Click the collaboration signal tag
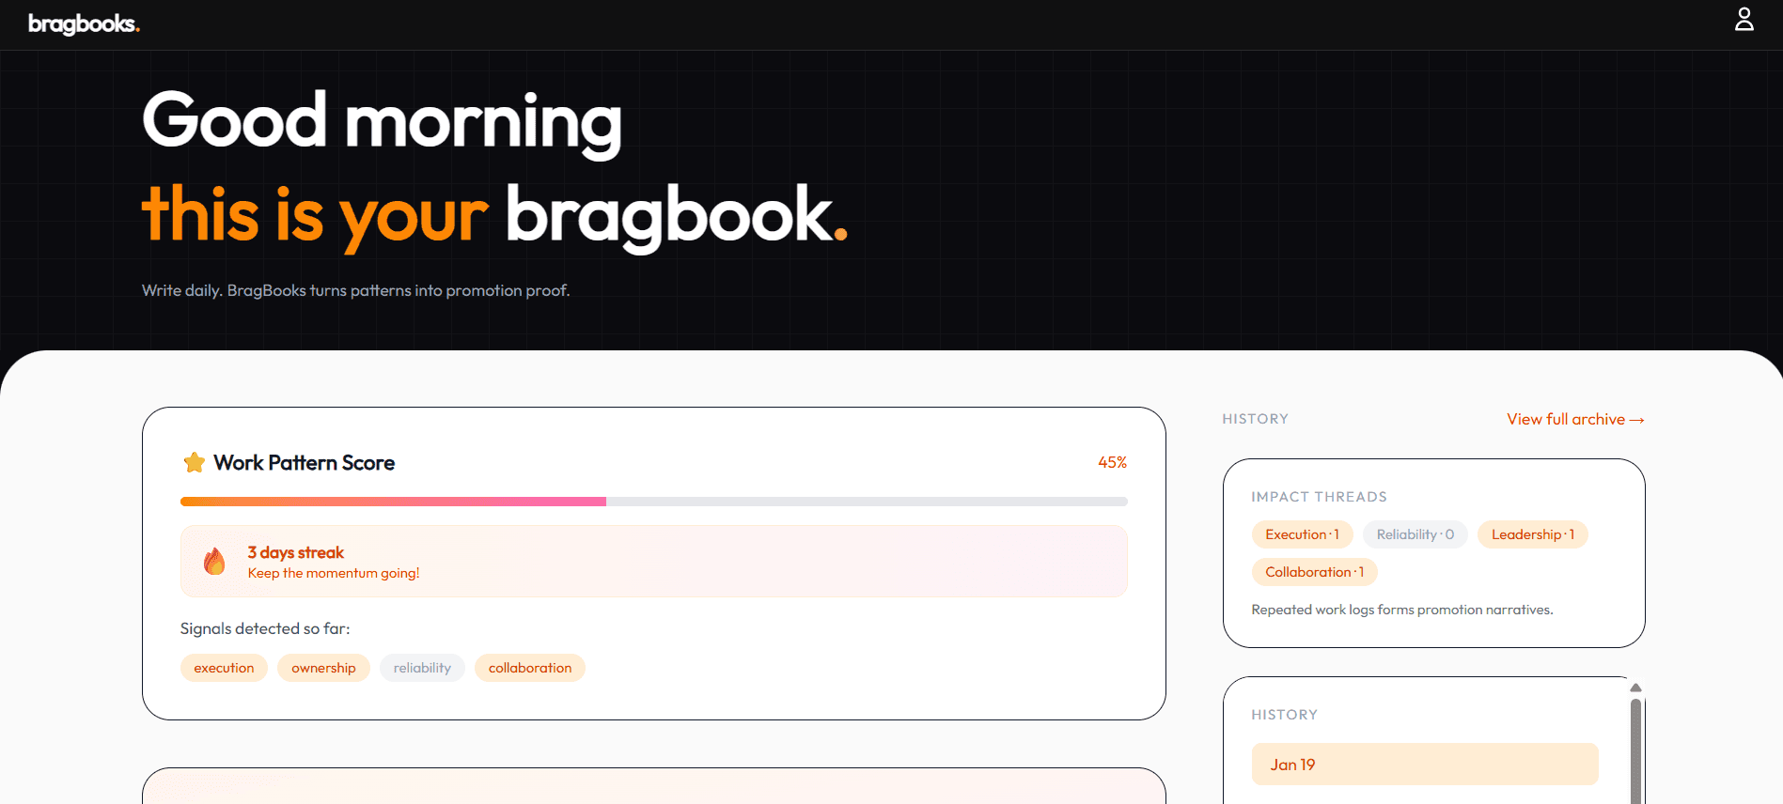This screenshot has width=1783, height=804. pyautogui.click(x=530, y=668)
